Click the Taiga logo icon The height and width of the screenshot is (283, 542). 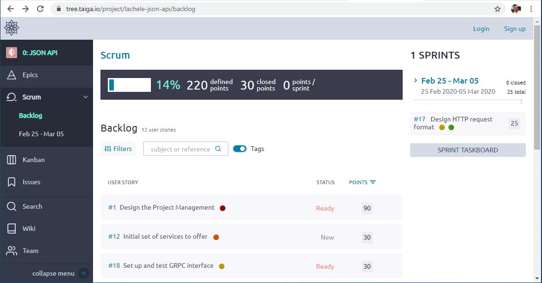12,28
